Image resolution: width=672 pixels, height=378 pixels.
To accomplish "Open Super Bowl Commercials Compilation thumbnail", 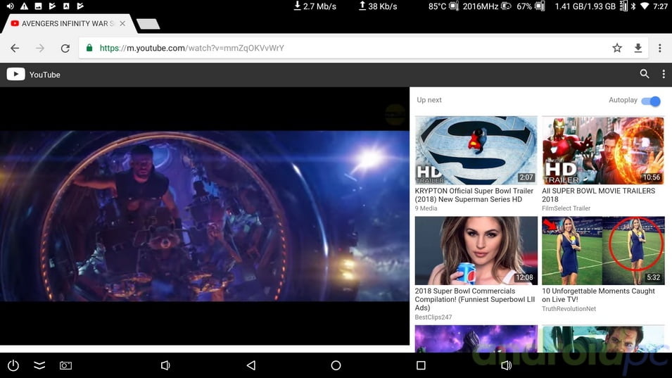I will pos(476,251).
